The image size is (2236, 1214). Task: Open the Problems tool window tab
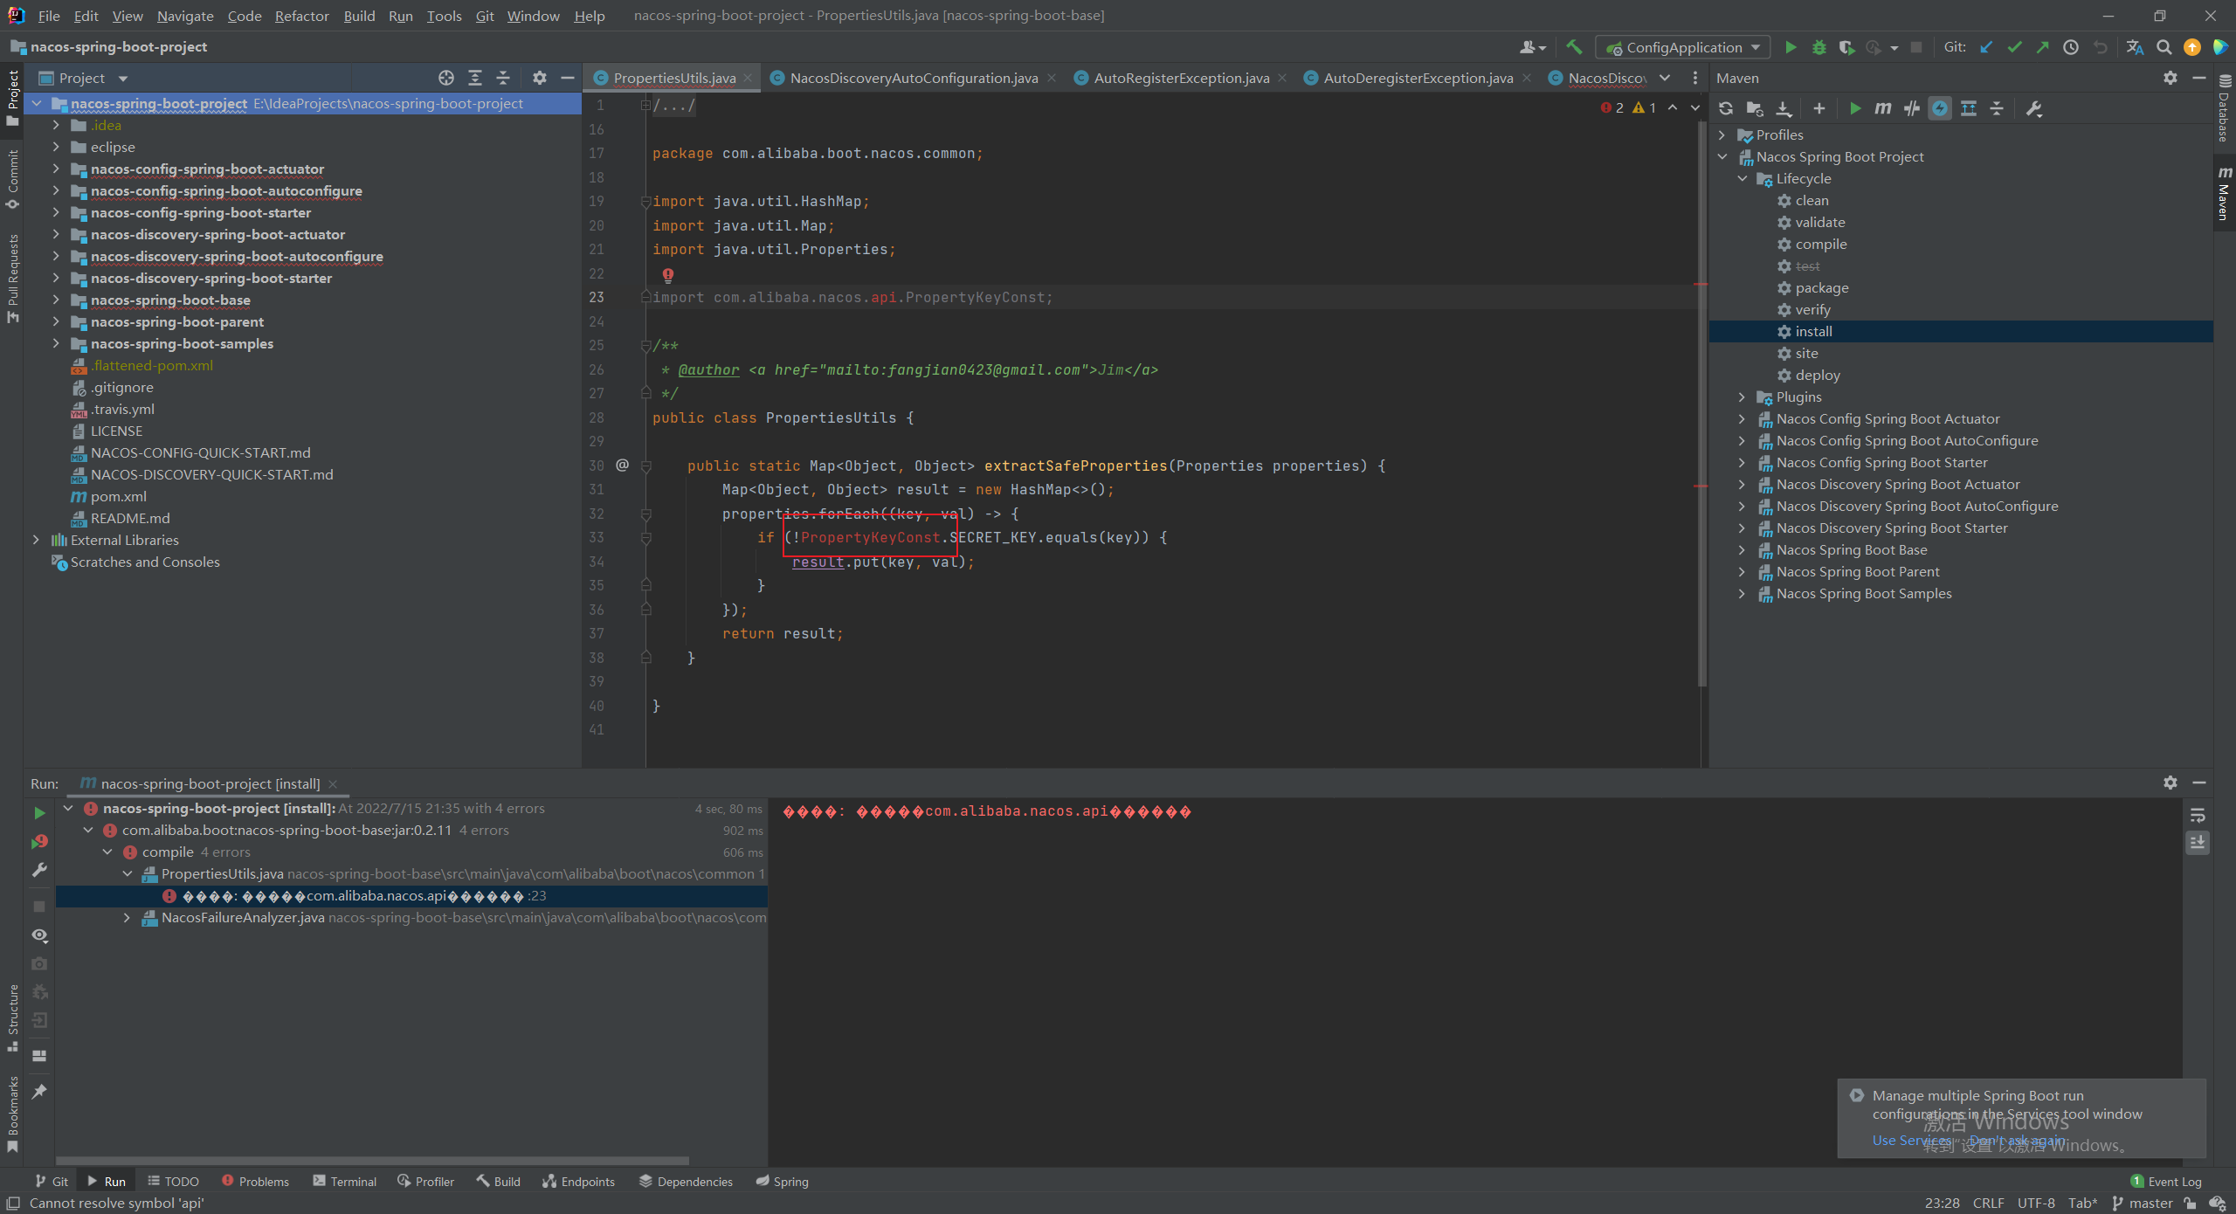point(255,1181)
